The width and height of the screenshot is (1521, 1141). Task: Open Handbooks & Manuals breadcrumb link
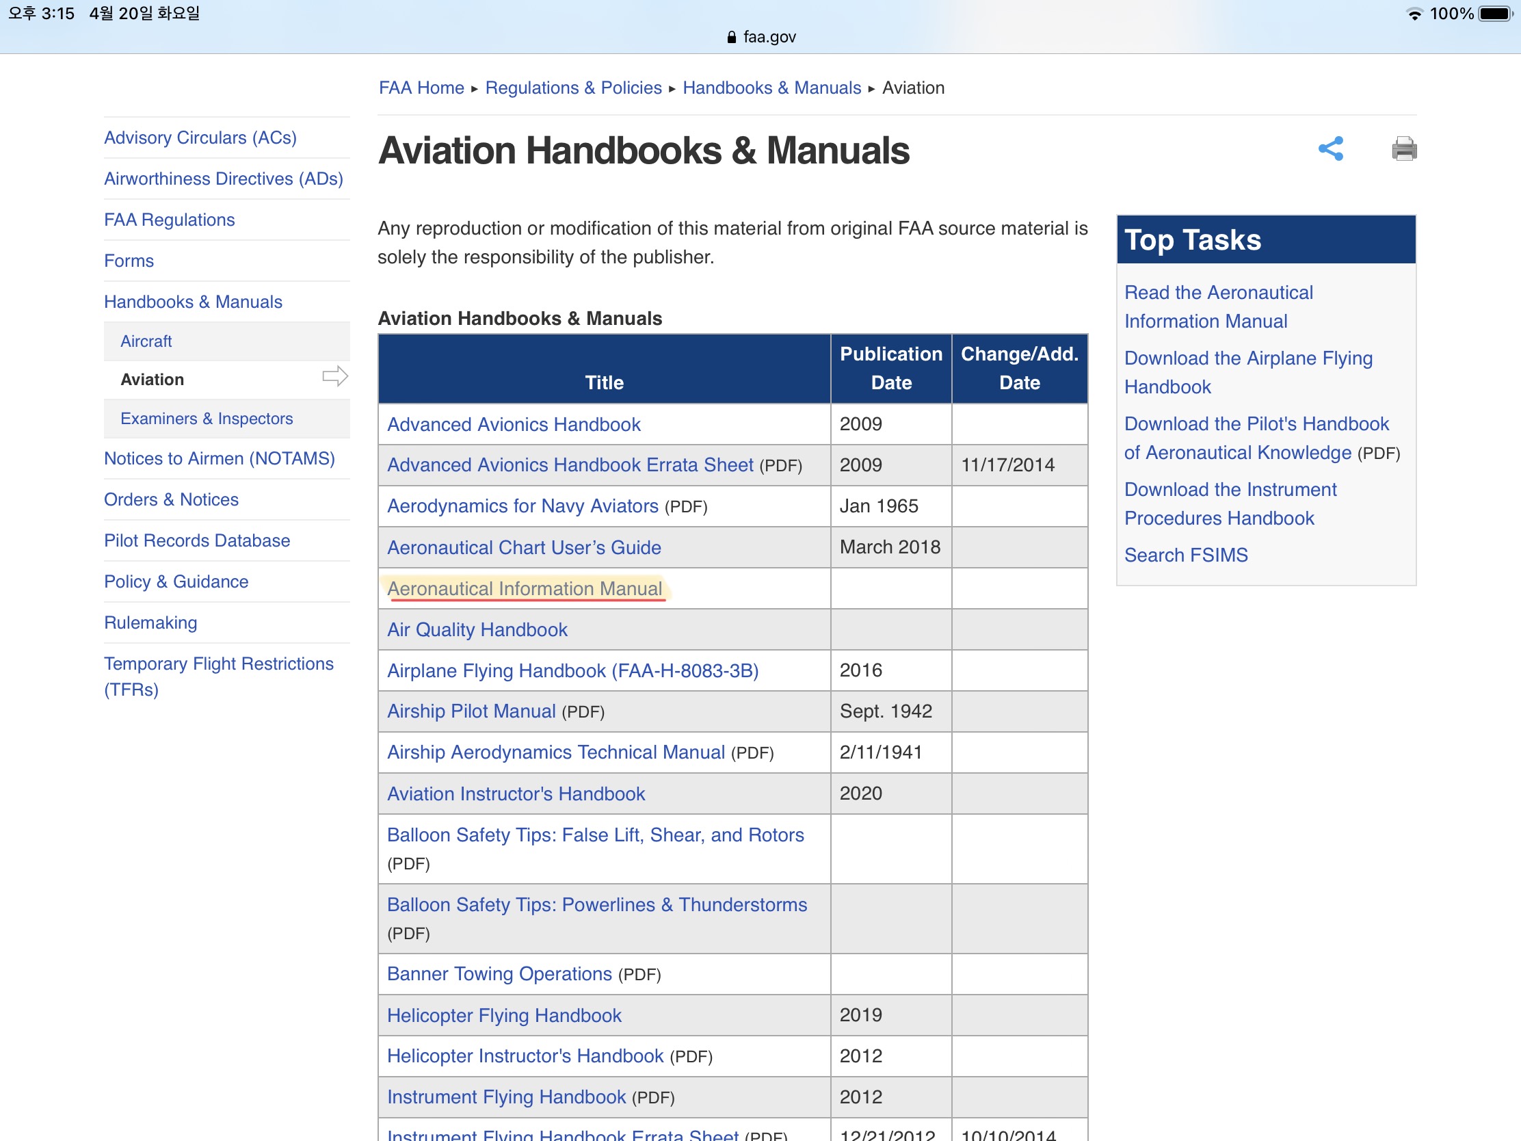point(771,88)
